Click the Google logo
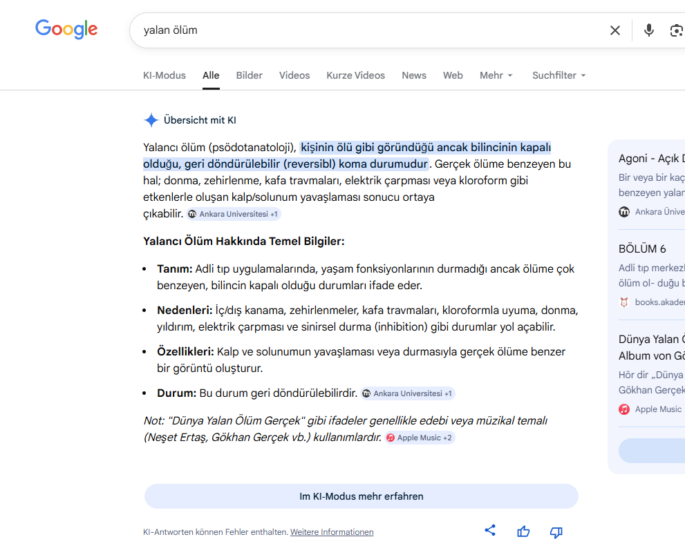 click(66, 29)
